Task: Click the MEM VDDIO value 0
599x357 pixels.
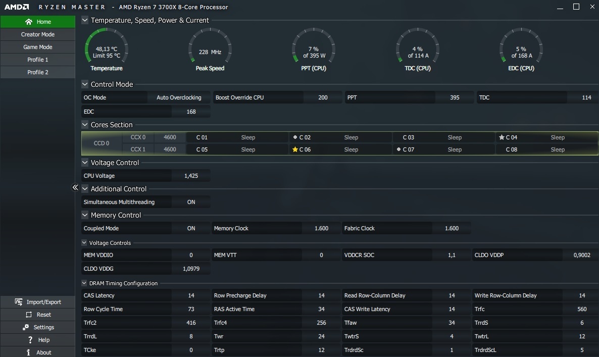Action: pos(191,255)
